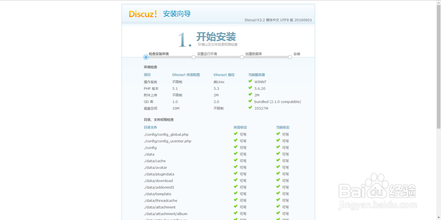This screenshot has height=220, width=441.
Task: Click the 附件上传 row label
Action: point(150,95)
